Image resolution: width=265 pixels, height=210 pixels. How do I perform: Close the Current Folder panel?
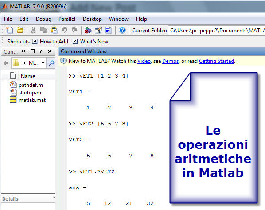coord(50,51)
